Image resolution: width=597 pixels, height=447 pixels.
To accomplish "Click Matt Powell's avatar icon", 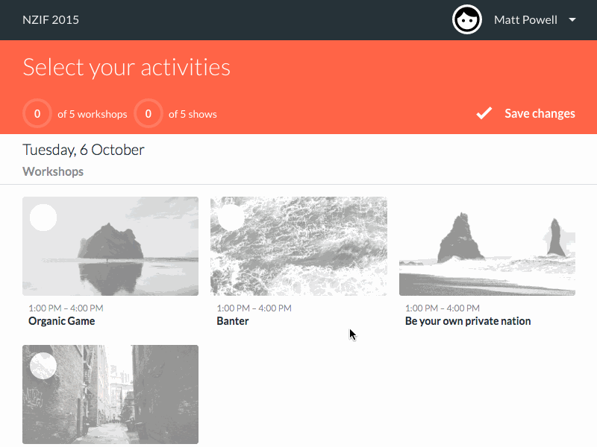I will click(x=467, y=19).
